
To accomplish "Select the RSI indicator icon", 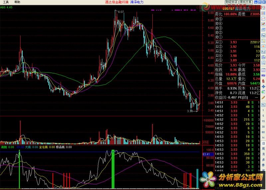I will click(263, 76).
